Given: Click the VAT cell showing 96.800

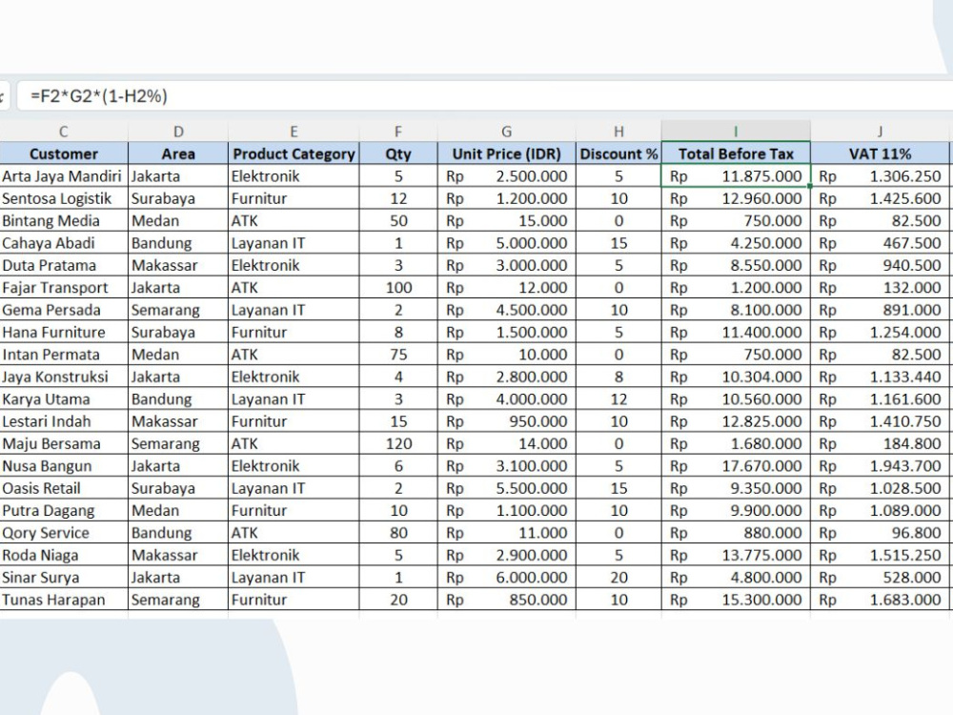Looking at the screenshot, I should 880,533.
